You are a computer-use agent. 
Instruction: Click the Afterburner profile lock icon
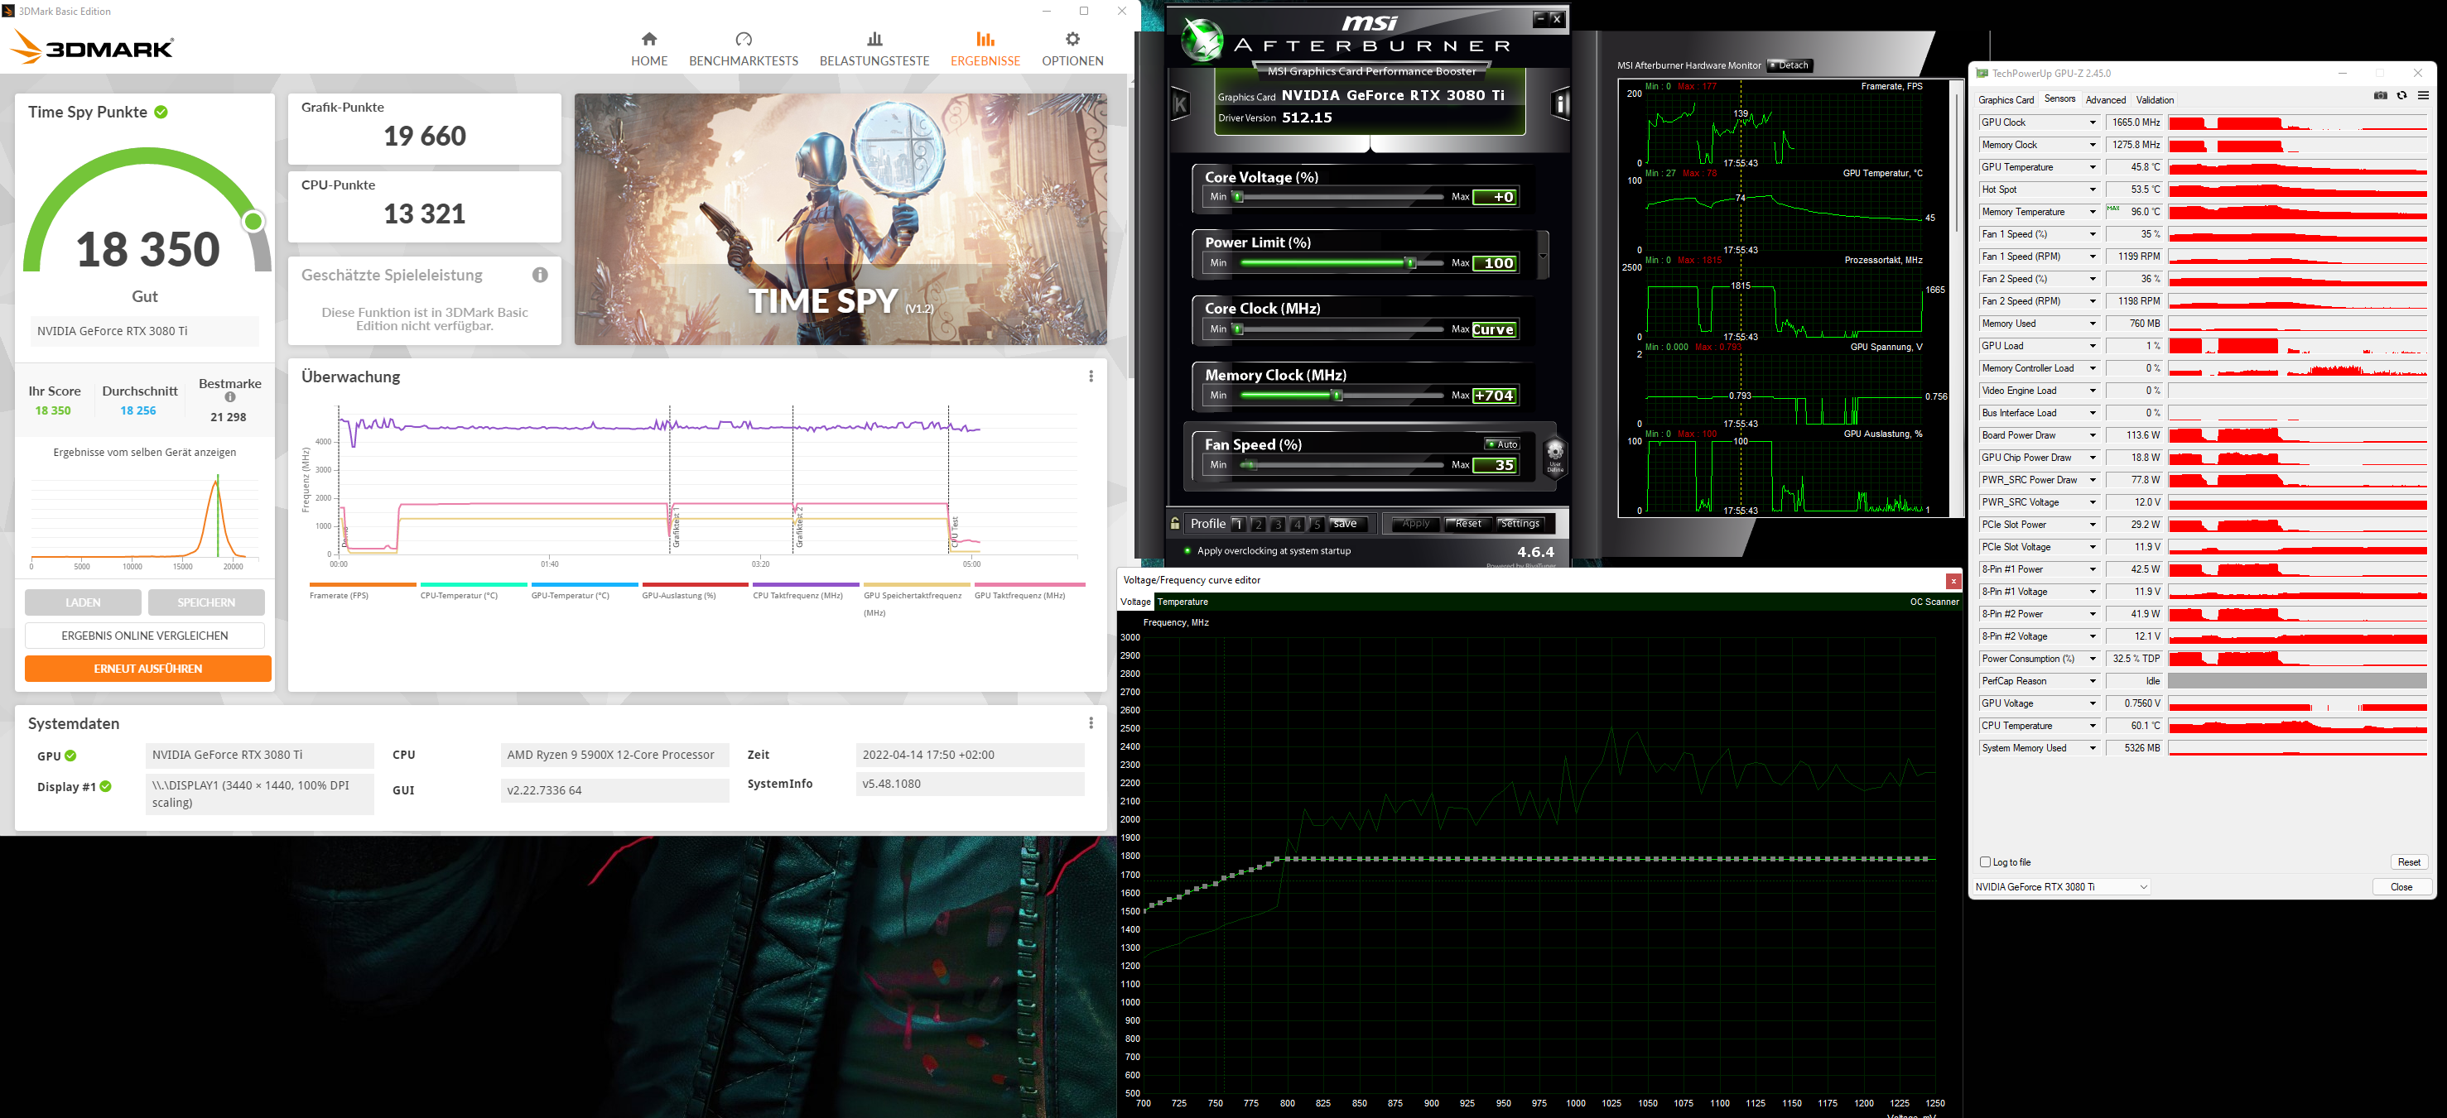coord(1175,524)
